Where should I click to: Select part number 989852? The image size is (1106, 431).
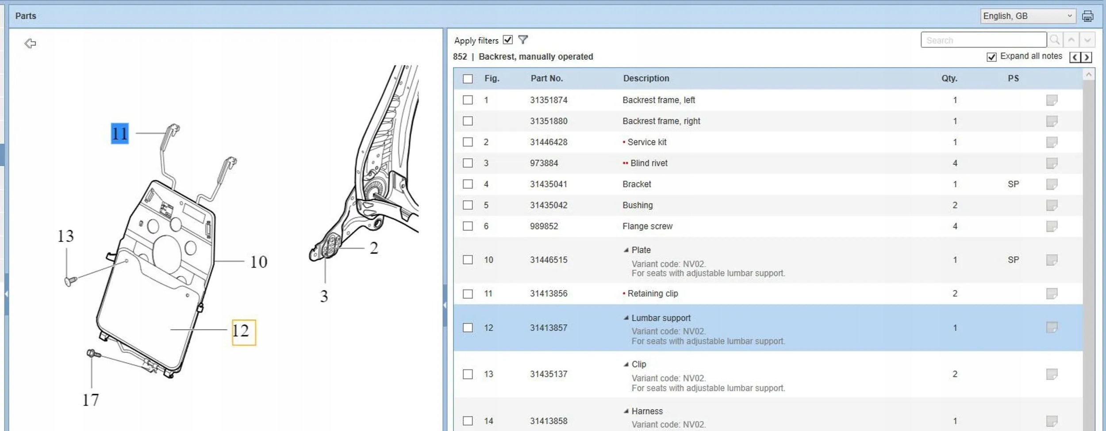coord(544,226)
